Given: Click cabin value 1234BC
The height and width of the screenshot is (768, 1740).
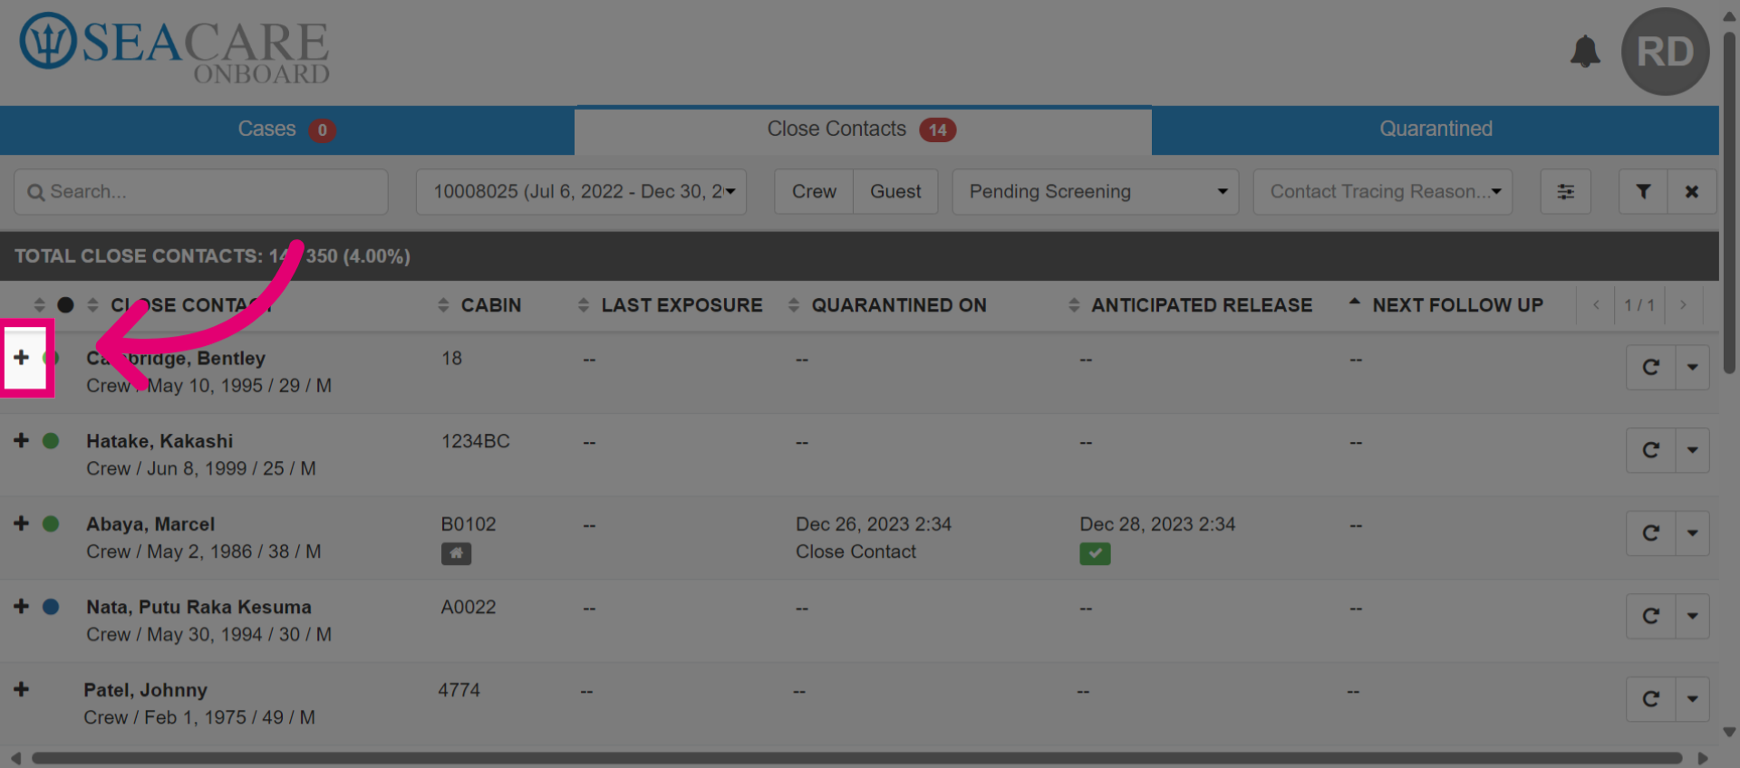Looking at the screenshot, I should click(475, 441).
